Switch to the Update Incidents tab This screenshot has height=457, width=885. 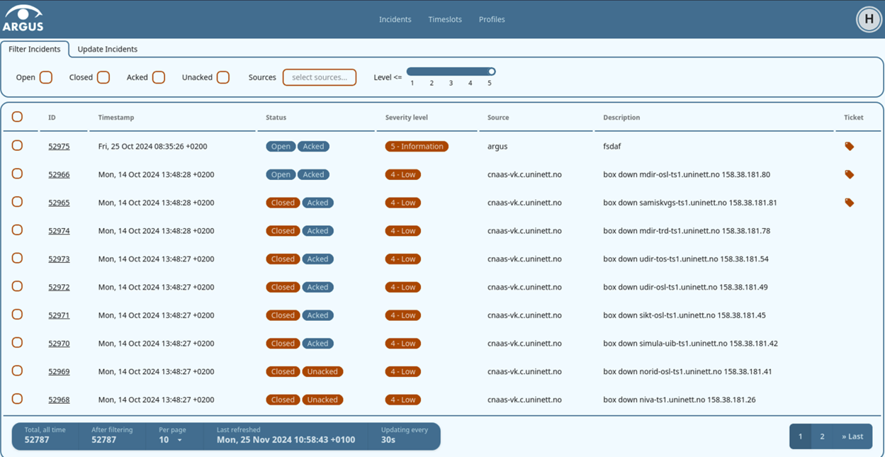[x=108, y=50]
